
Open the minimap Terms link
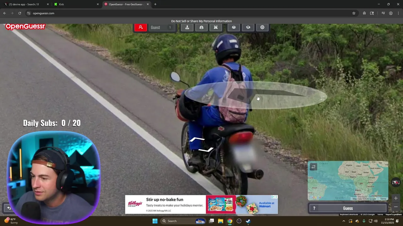pos(383,199)
